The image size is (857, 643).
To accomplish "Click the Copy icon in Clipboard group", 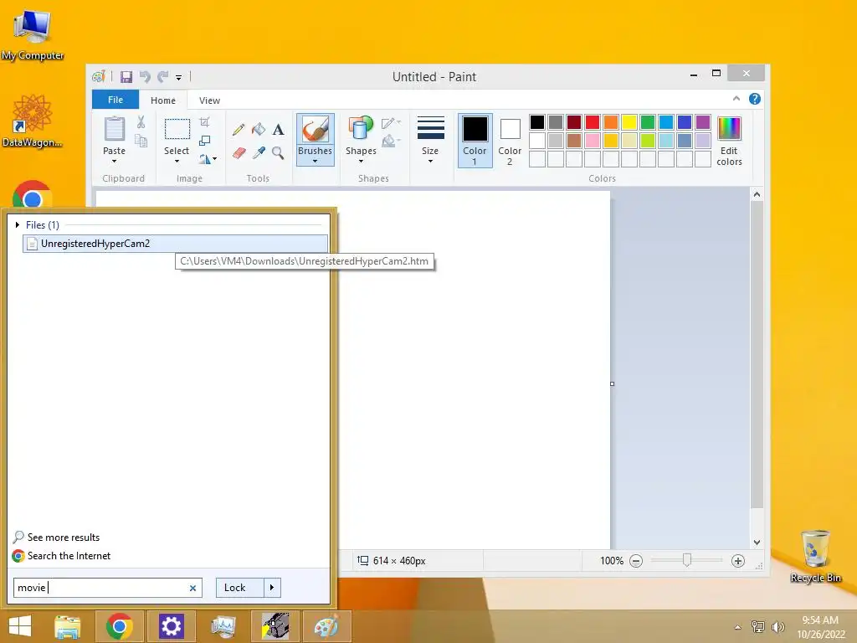I will (141, 141).
